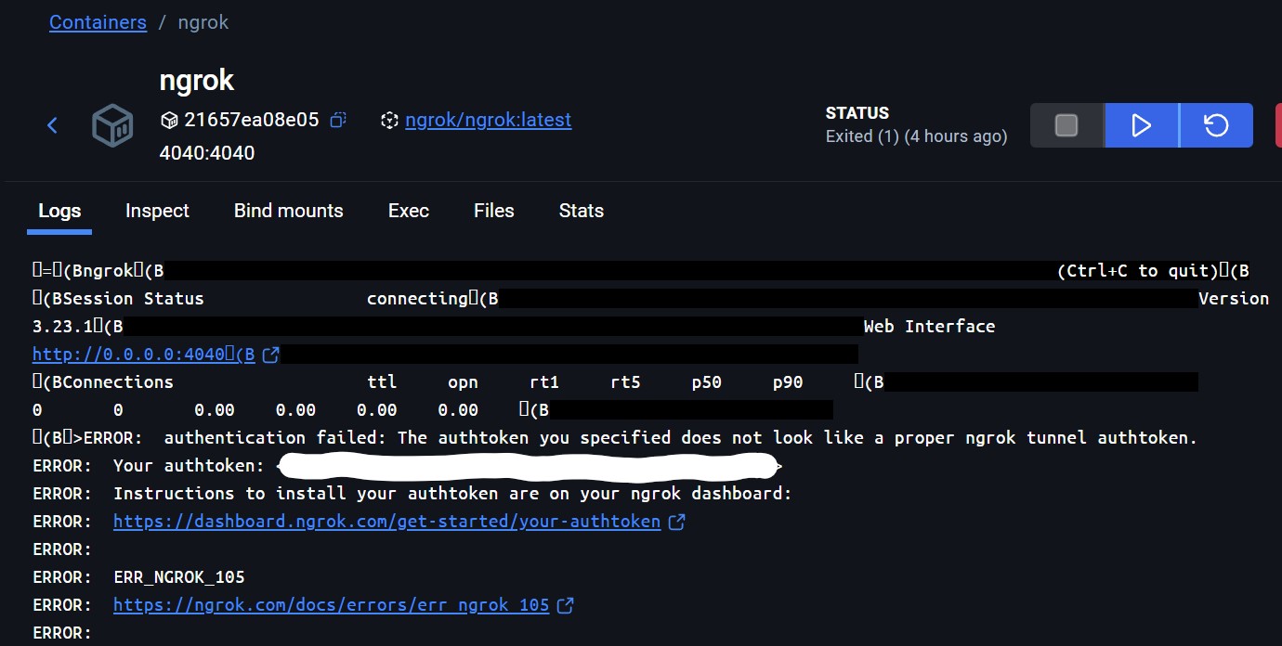Click the "Version" log text

[1234, 298]
